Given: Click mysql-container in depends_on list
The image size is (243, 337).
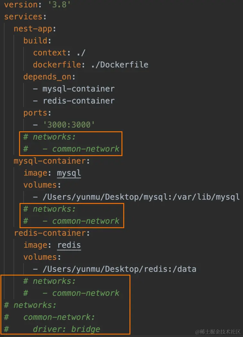Looking at the screenshot, I should tap(78, 89).
